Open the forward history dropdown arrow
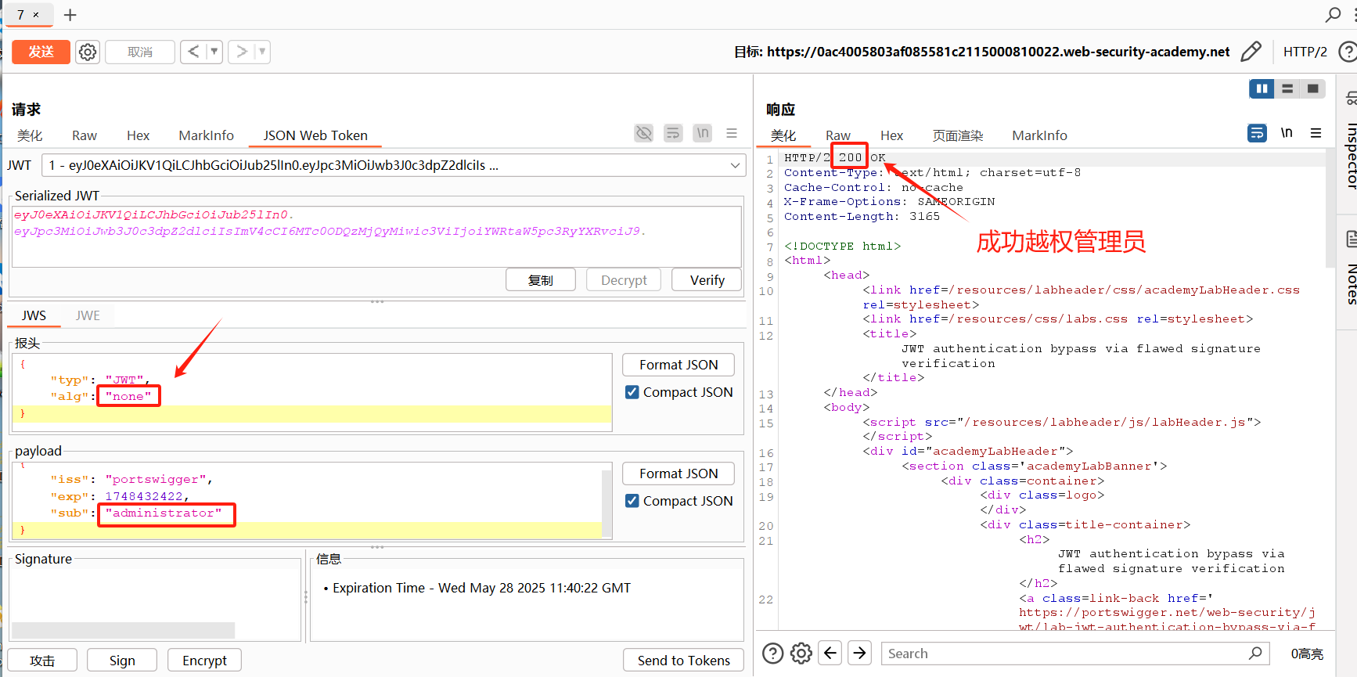Screen dimensions: 1357x677 pos(262,52)
